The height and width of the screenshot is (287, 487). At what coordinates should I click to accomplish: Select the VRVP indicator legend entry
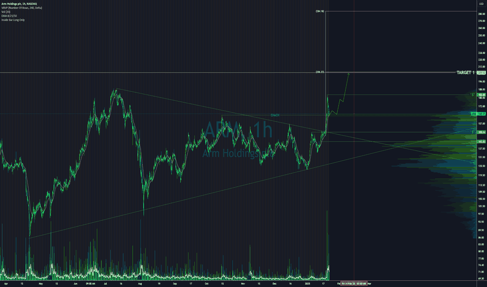click(21, 8)
